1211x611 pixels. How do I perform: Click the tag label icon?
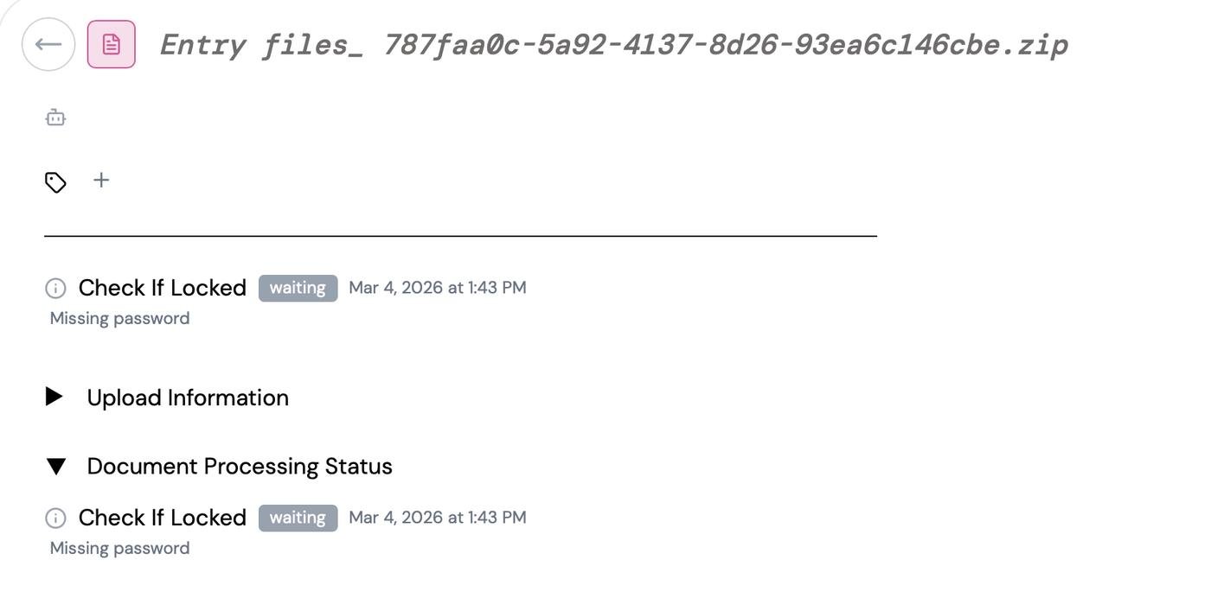point(55,182)
